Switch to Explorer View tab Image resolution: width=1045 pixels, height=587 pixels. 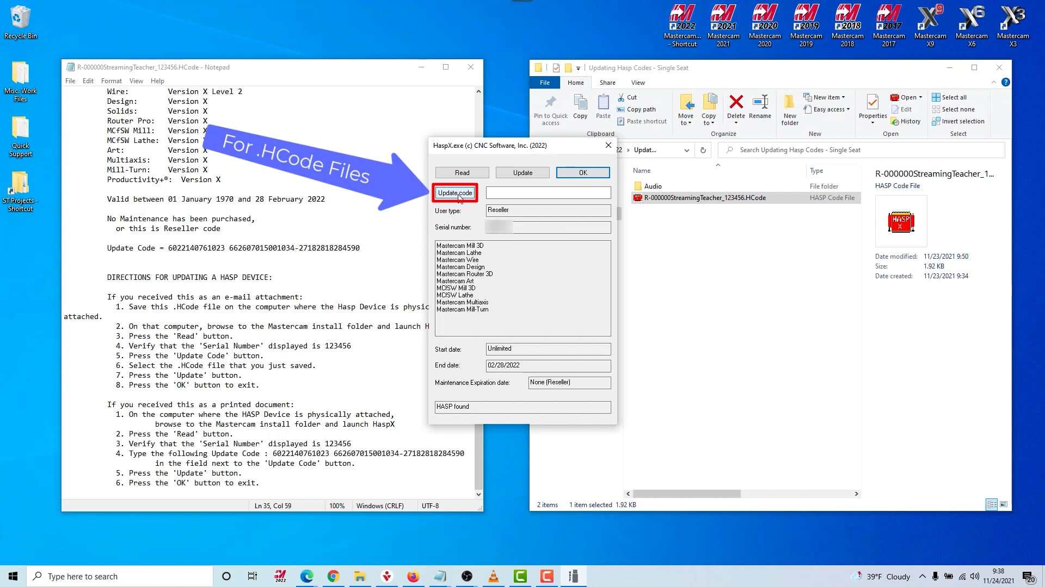pyautogui.click(x=638, y=83)
